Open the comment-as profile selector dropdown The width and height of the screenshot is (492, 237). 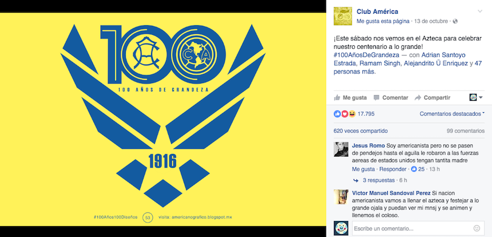tap(476, 98)
